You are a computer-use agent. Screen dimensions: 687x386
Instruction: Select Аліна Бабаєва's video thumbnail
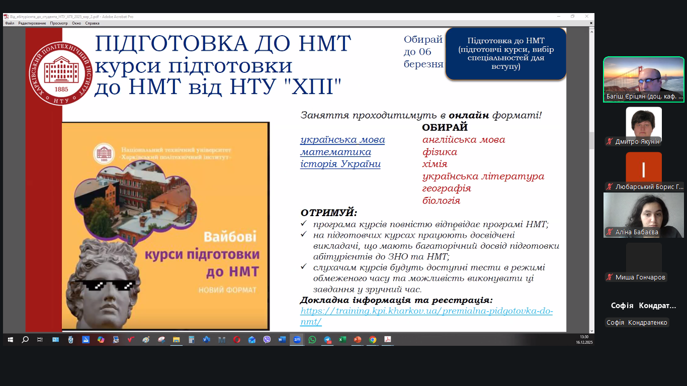point(643,215)
